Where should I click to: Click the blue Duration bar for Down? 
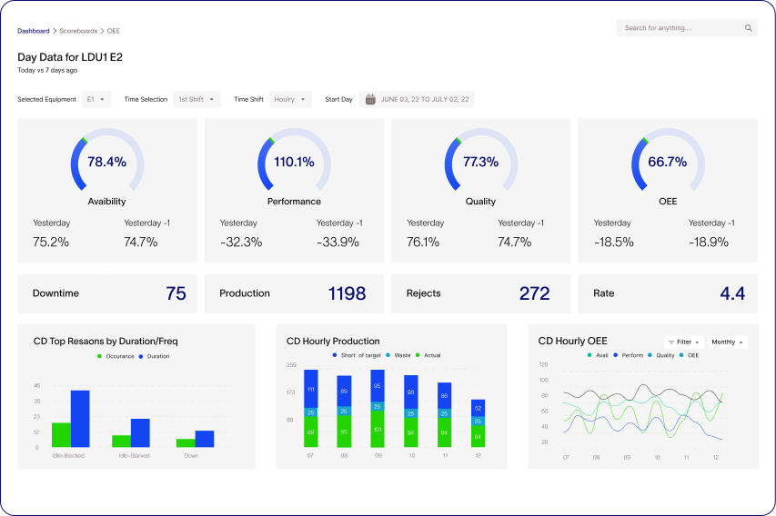(x=205, y=439)
